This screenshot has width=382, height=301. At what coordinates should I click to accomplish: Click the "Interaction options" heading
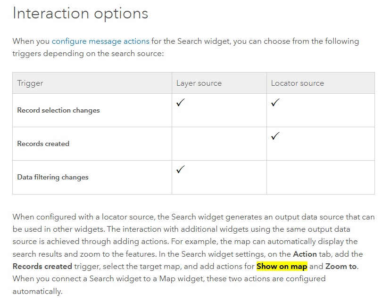(80, 13)
